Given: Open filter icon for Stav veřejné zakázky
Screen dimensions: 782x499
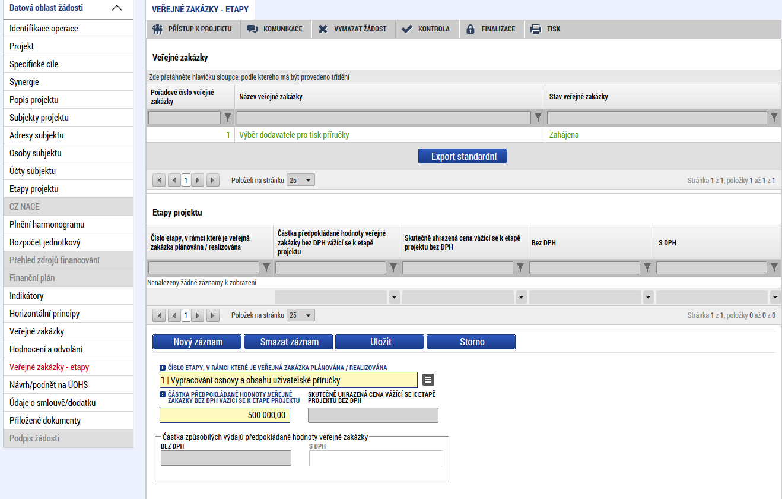Looking at the screenshot, I should pyautogui.click(x=774, y=118).
